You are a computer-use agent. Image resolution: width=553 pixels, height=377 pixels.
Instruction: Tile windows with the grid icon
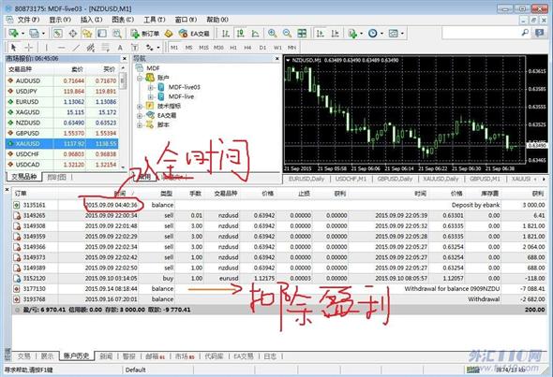click(302, 34)
